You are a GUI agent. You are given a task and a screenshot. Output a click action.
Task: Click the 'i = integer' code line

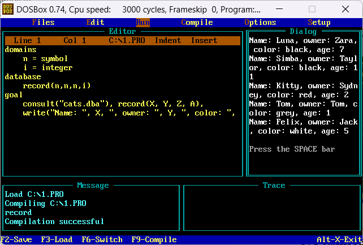(47, 68)
